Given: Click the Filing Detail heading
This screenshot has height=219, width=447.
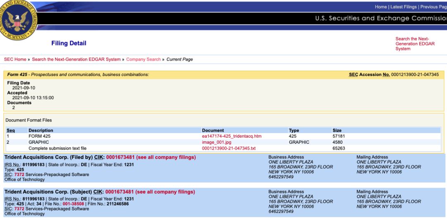Looking at the screenshot, I should (69, 43).
